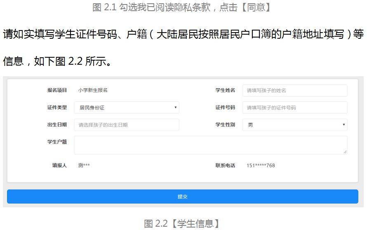Open the 证件类型 dropdown
This screenshot has height=230, width=367.
[x=127, y=108]
